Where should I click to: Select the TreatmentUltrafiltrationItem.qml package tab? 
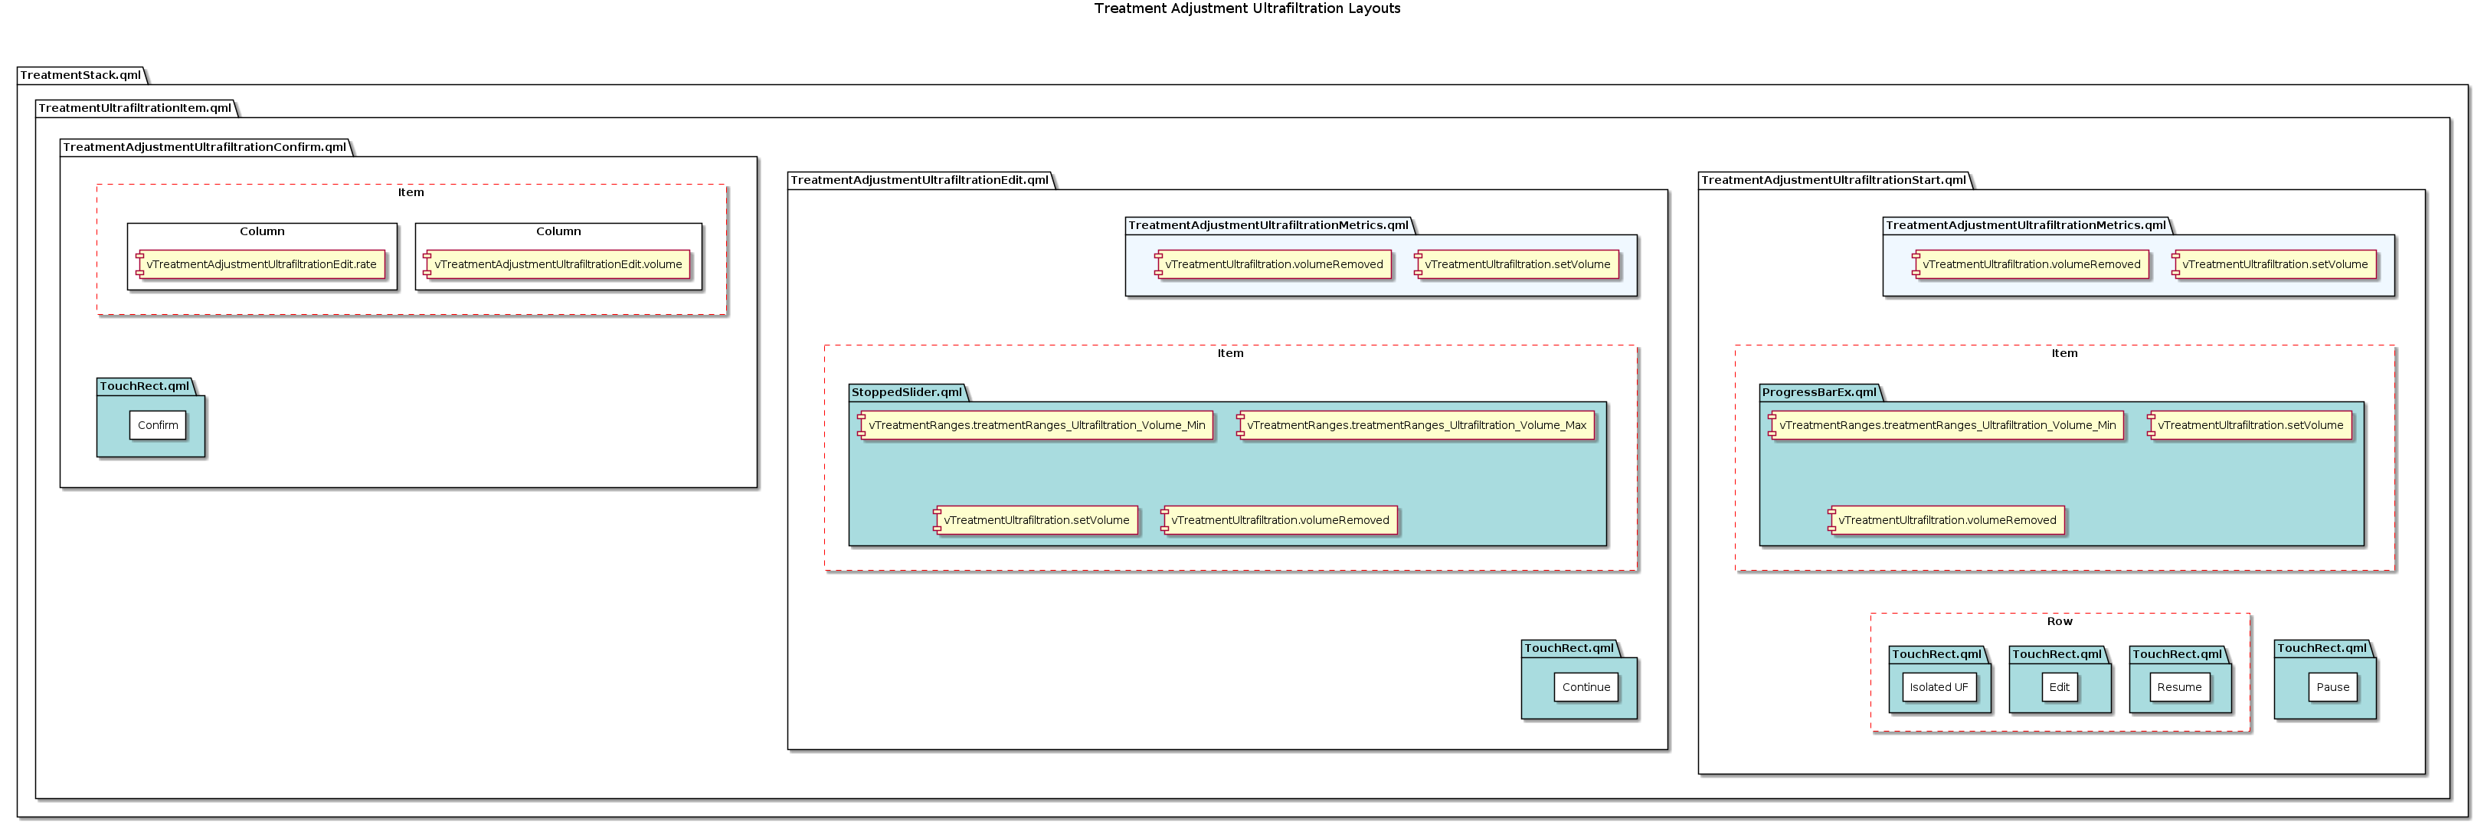(135, 108)
